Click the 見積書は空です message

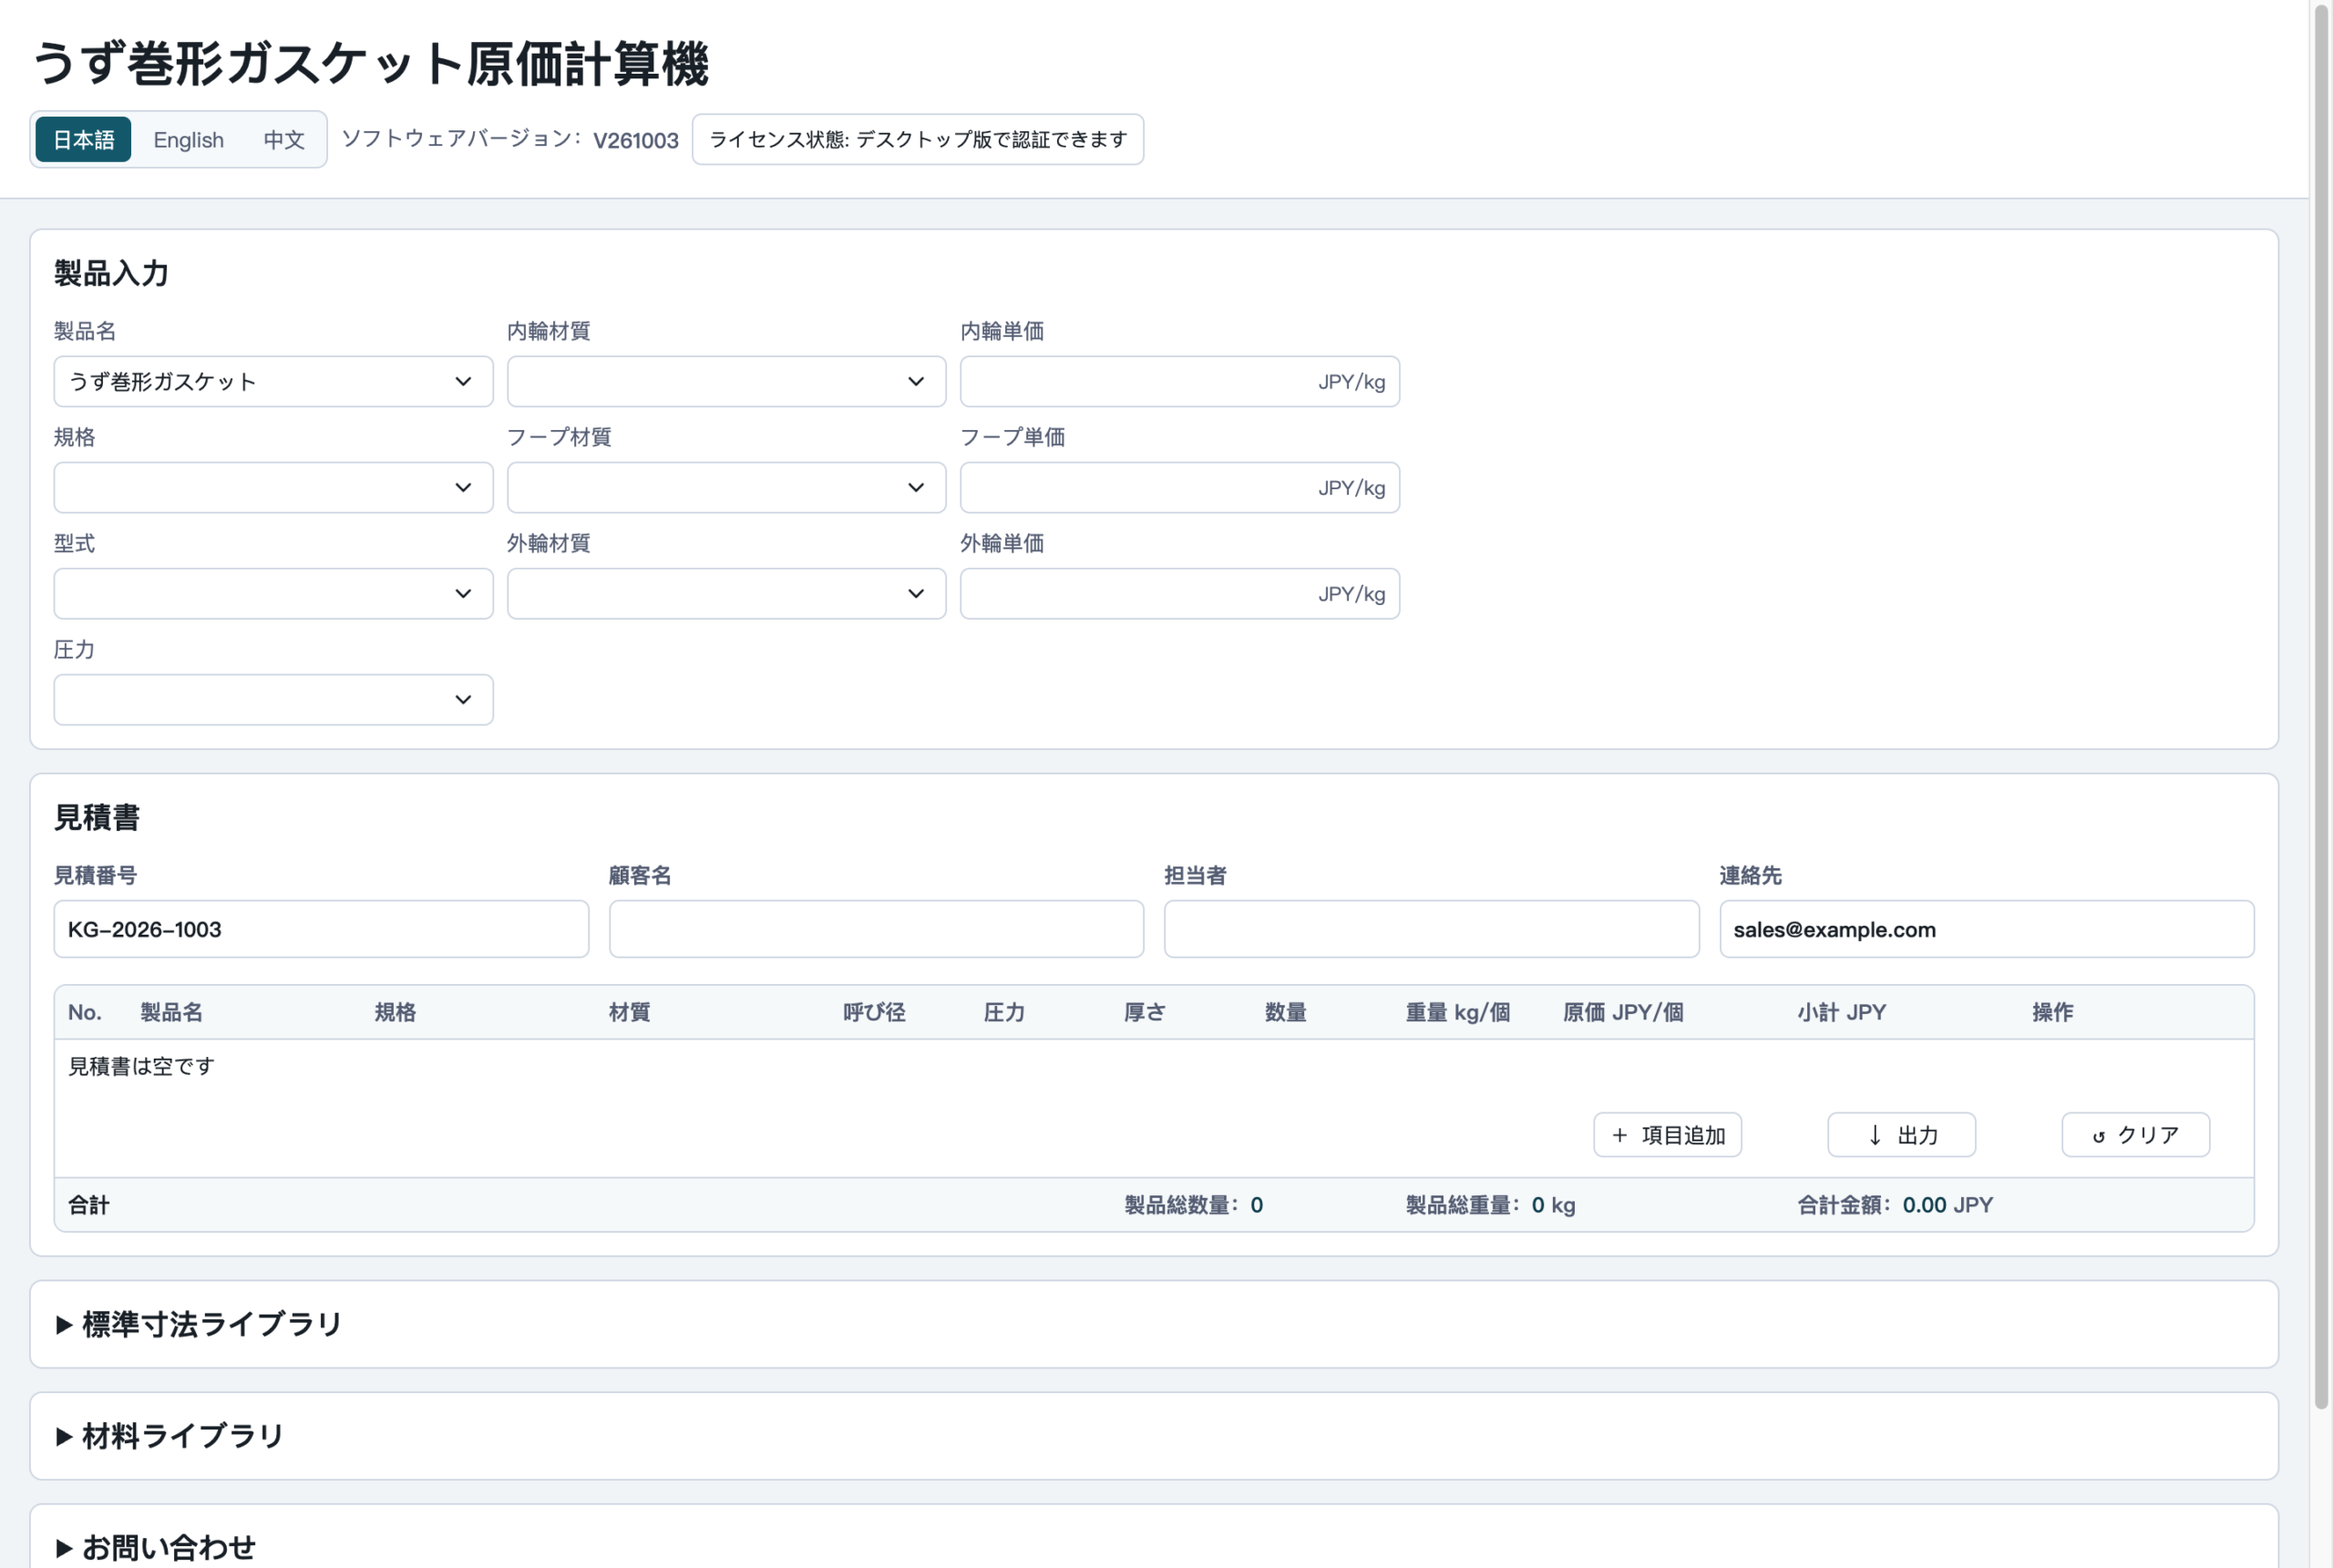pyautogui.click(x=141, y=1066)
